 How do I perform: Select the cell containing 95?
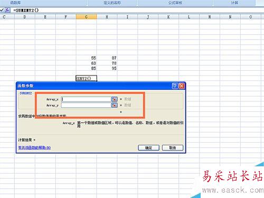(x=107, y=68)
